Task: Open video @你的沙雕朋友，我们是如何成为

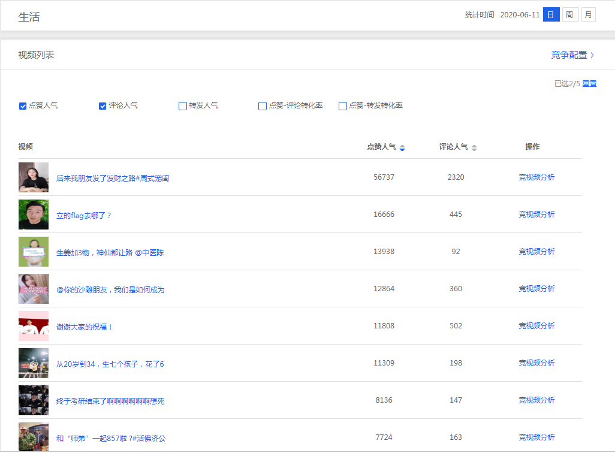Action: (x=111, y=290)
